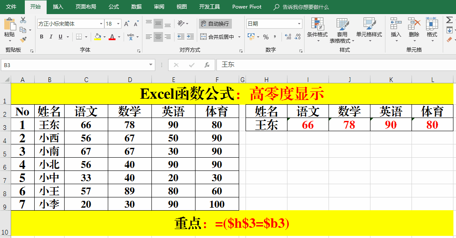Toggle Wrap Text (自动换行)
This screenshot has height=238, width=456.
[x=215, y=24]
